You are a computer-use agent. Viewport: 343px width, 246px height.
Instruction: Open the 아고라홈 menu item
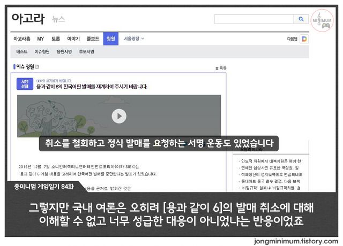click(x=22, y=39)
